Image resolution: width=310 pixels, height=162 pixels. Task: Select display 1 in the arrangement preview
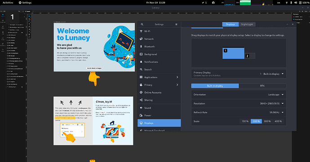click(x=233, y=53)
